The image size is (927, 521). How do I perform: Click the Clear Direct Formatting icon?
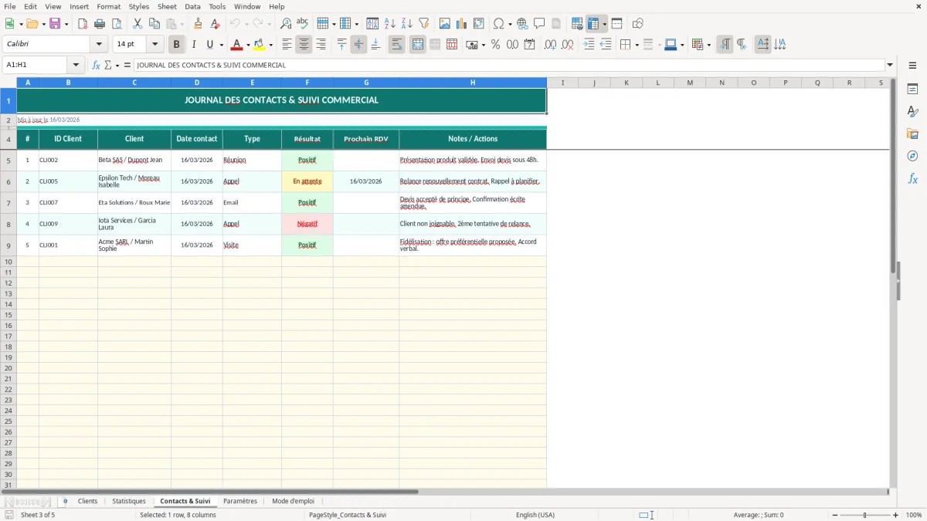[x=216, y=24]
